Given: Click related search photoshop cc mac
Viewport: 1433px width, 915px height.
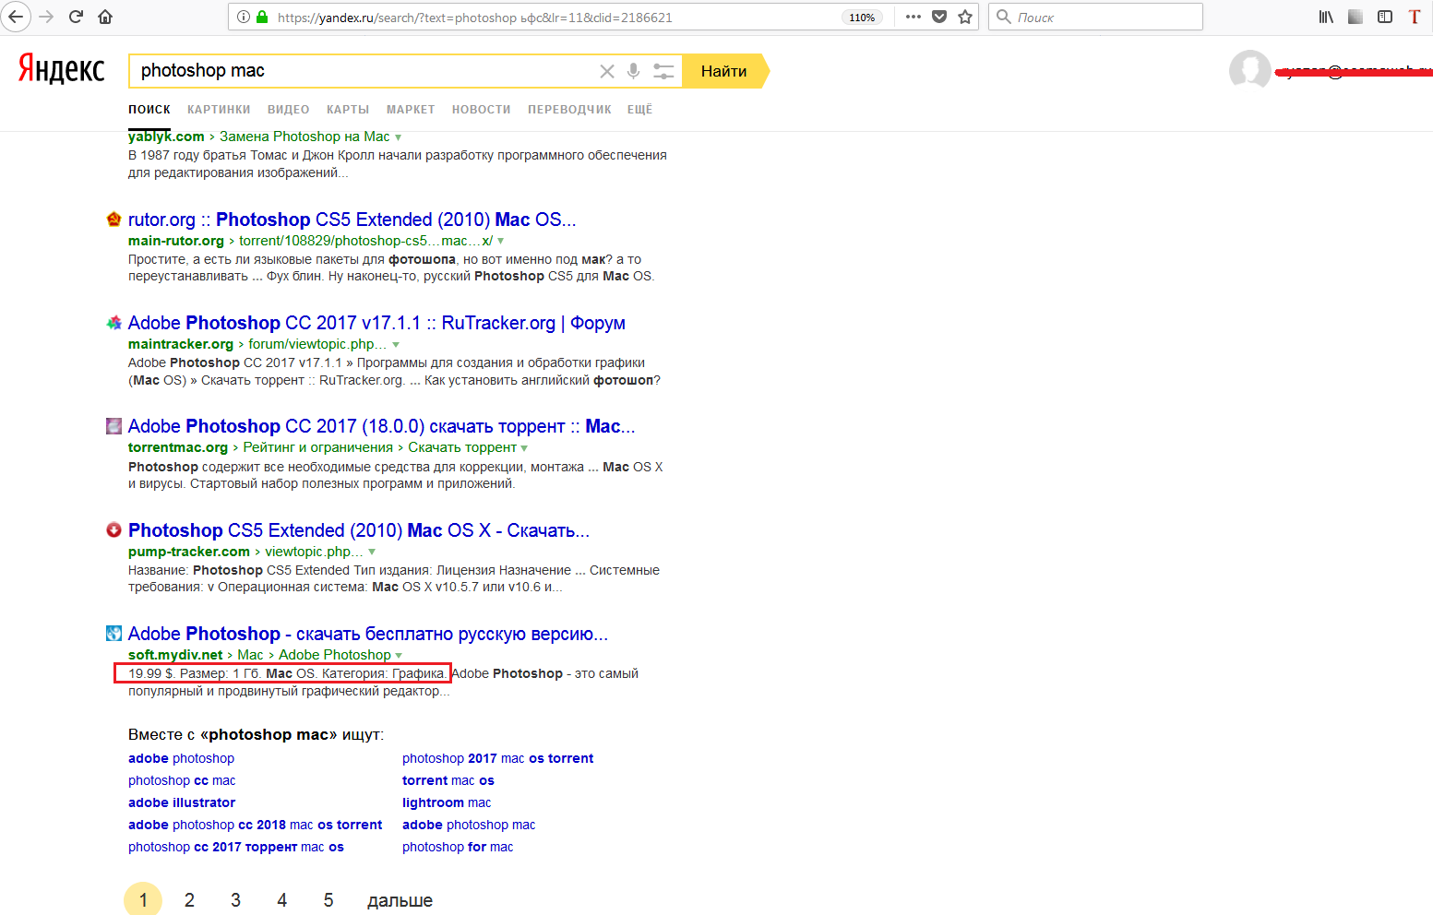Looking at the screenshot, I should [x=182, y=780].
